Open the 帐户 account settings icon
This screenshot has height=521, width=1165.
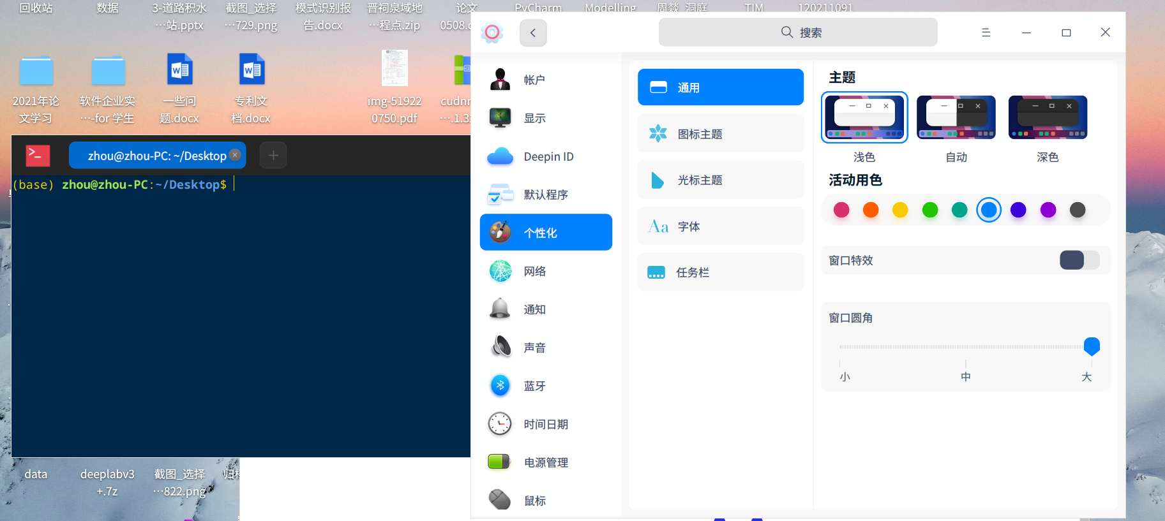coord(500,80)
